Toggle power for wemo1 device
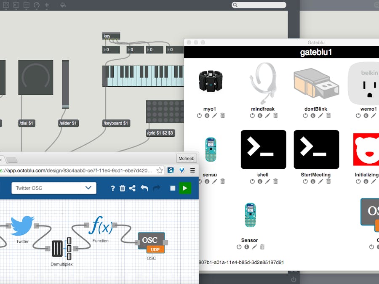The width and height of the screenshot is (379, 284). [358, 116]
